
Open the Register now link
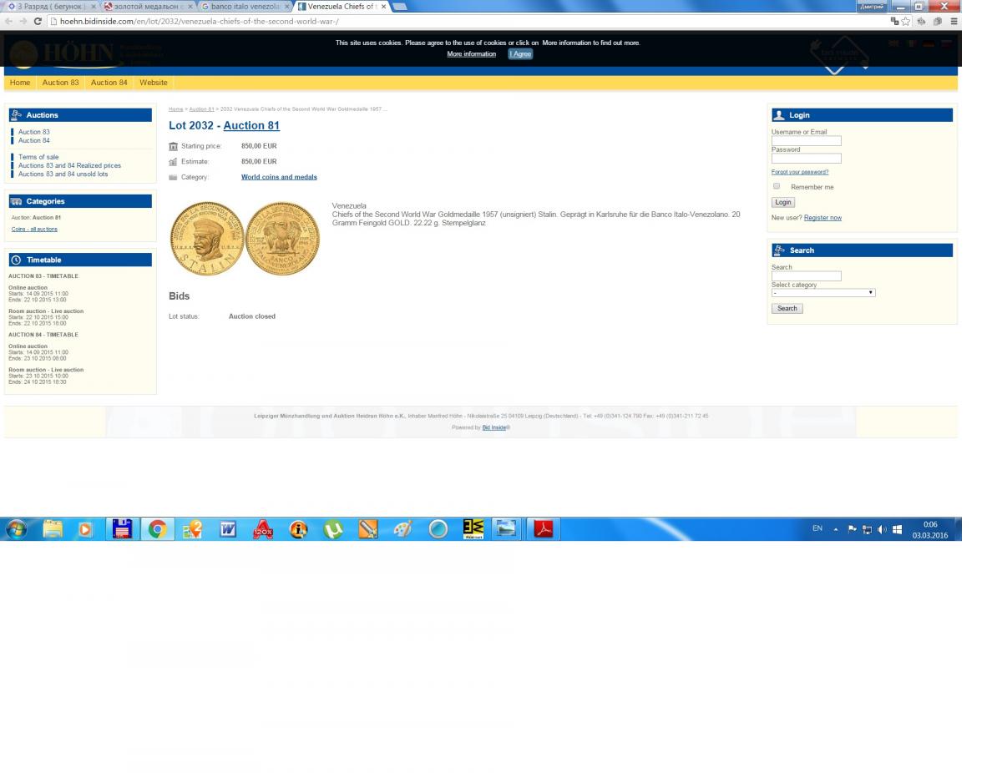pos(822,218)
